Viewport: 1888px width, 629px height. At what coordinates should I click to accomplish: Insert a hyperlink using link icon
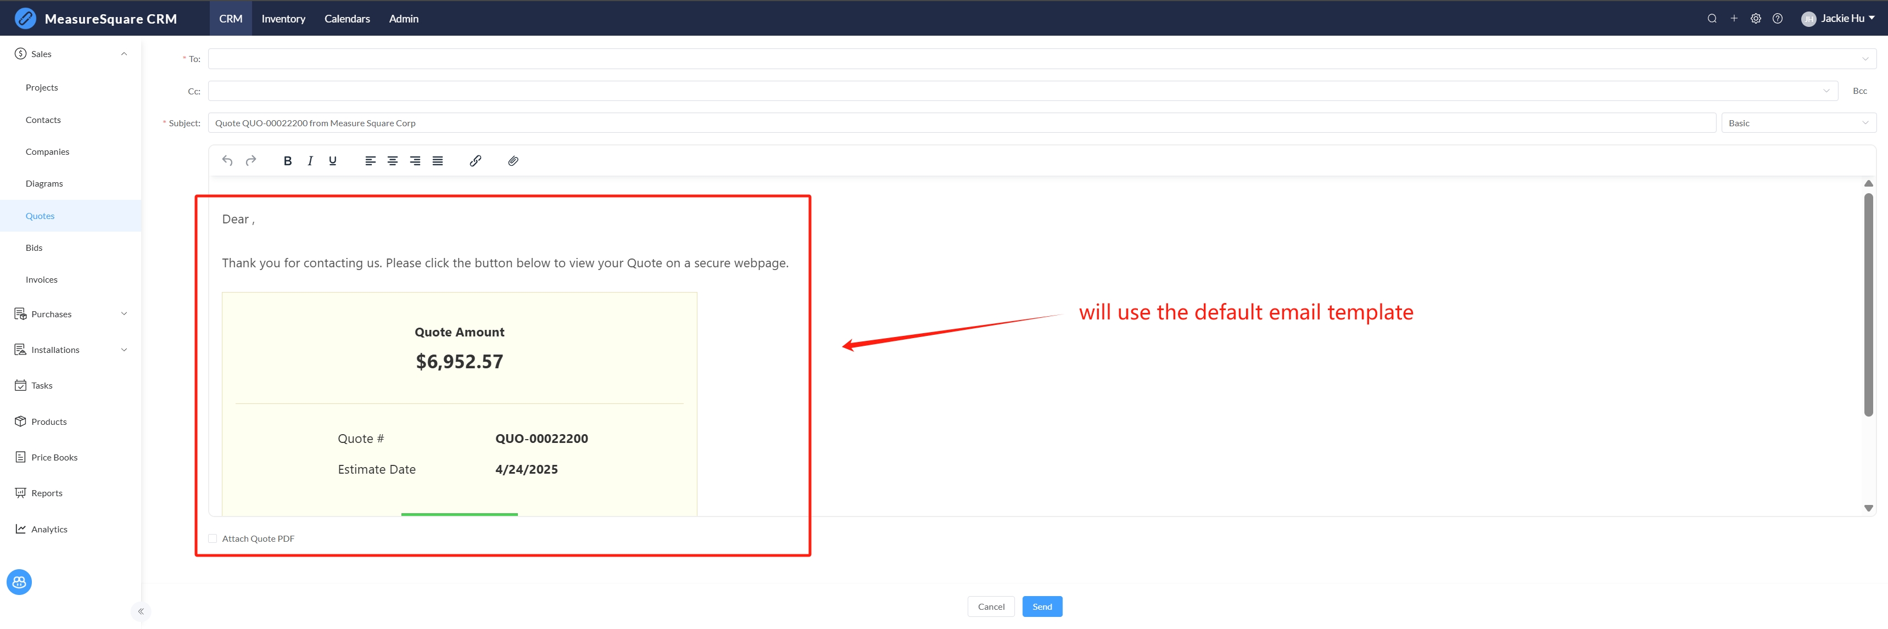tap(475, 160)
